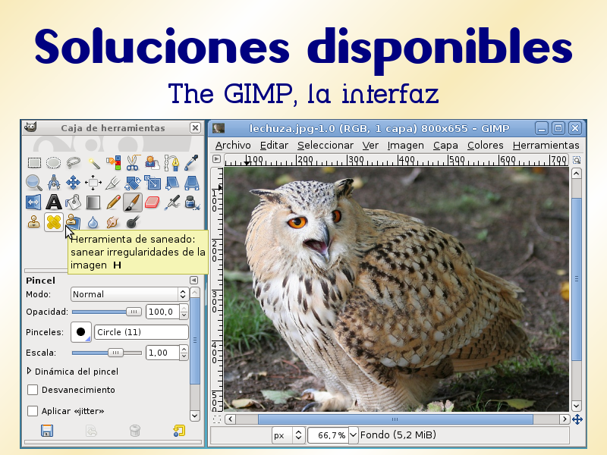607x455 pixels.
Task: Open the Modo dropdown showing Normal
Action: [x=129, y=294]
